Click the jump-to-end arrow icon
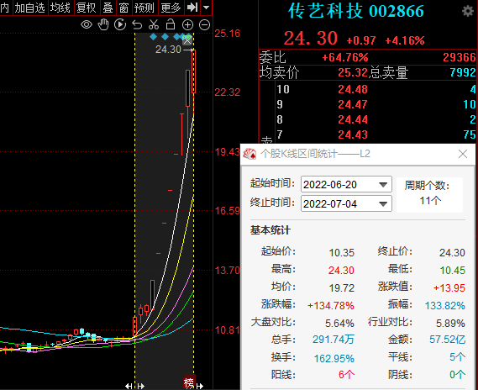 (192, 8)
